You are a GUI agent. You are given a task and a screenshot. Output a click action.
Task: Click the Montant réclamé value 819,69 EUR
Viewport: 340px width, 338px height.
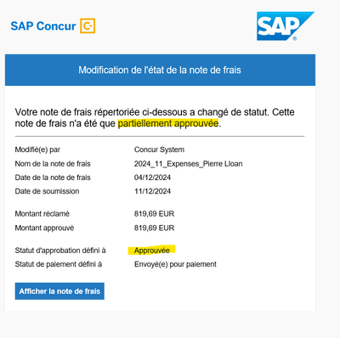point(154,214)
